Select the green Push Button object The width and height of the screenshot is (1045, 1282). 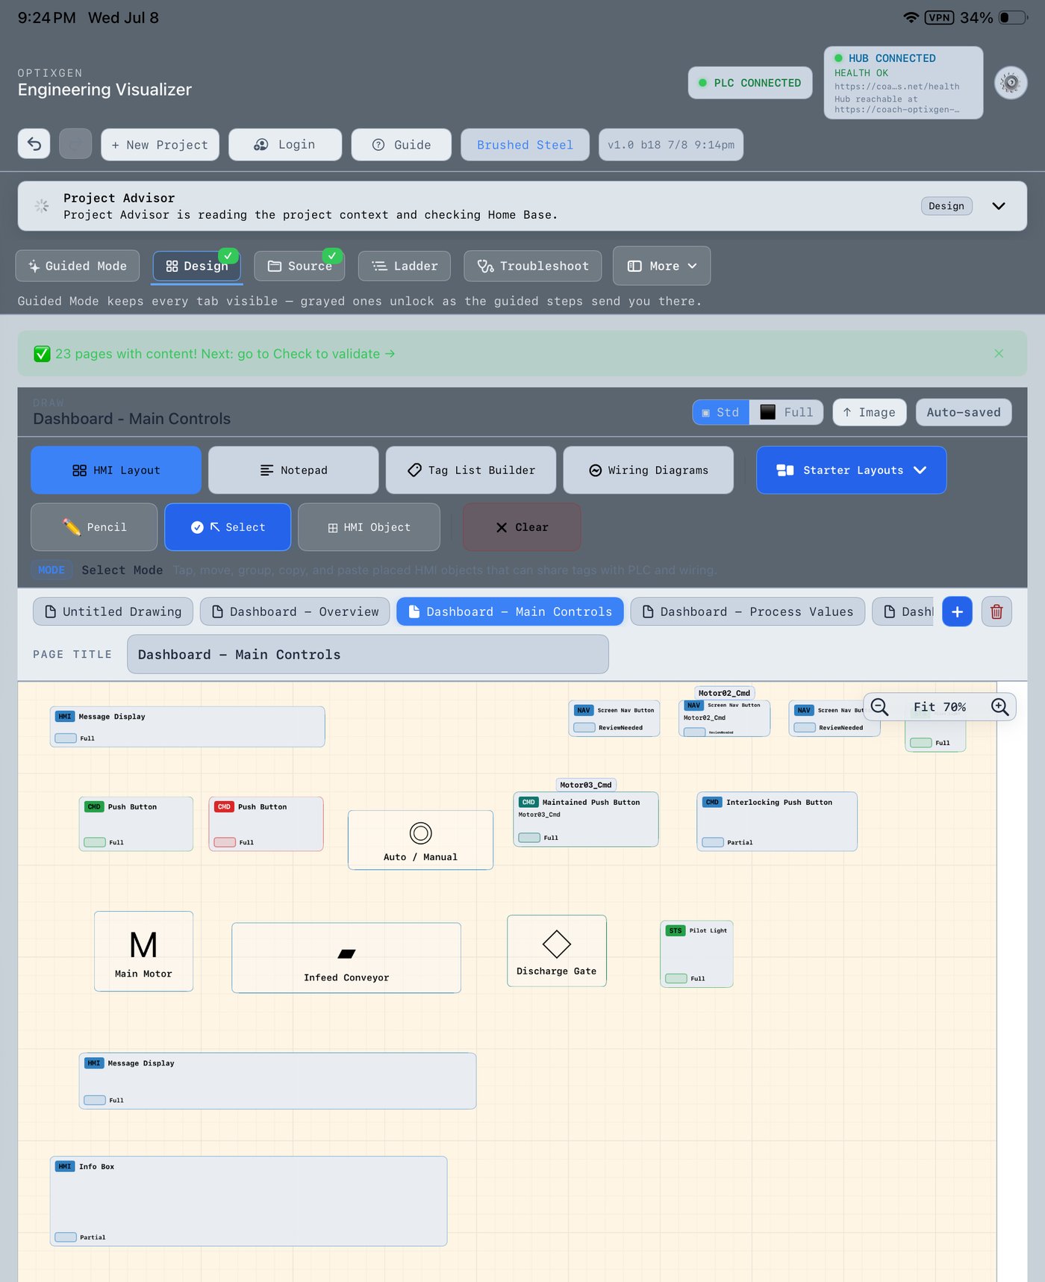point(136,824)
